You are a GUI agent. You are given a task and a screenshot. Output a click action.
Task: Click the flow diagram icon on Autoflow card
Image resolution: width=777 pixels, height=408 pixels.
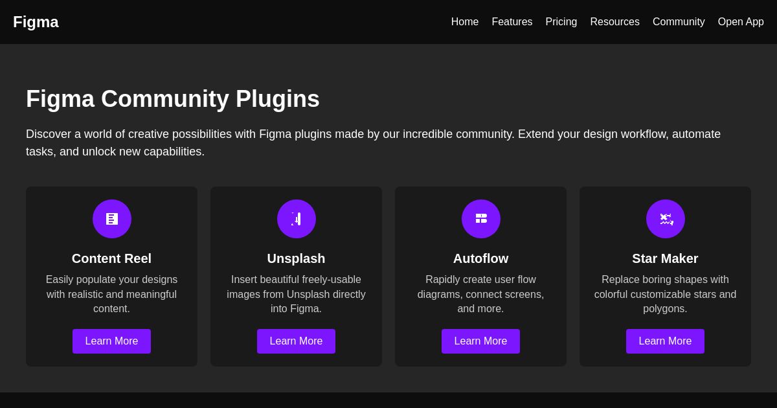480,219
